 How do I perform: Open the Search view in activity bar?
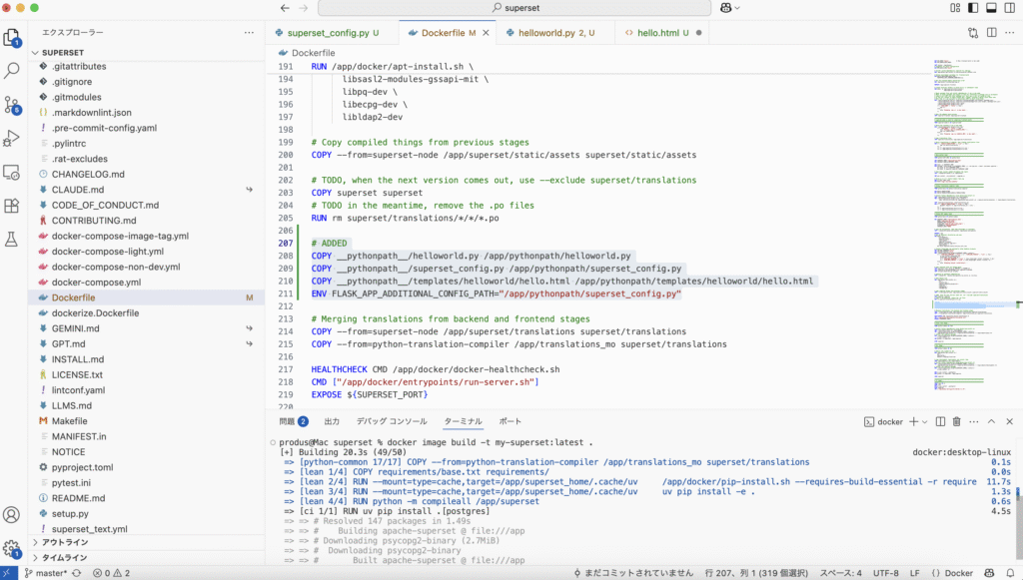[x=12, y=71]
